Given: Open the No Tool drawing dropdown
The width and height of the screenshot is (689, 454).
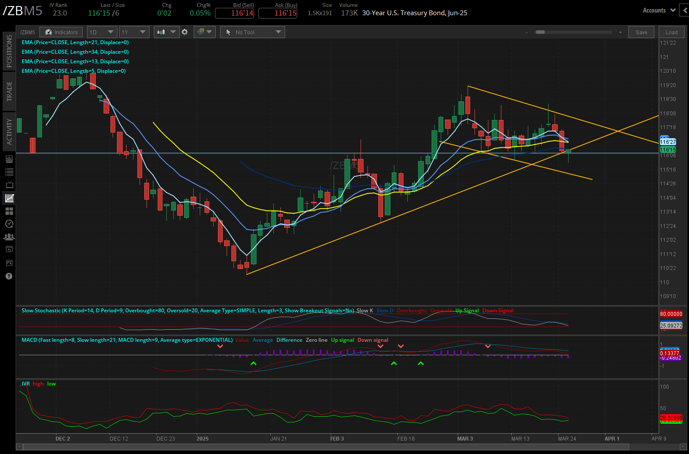Looking at the screenshot, I should tap(278, 32).
